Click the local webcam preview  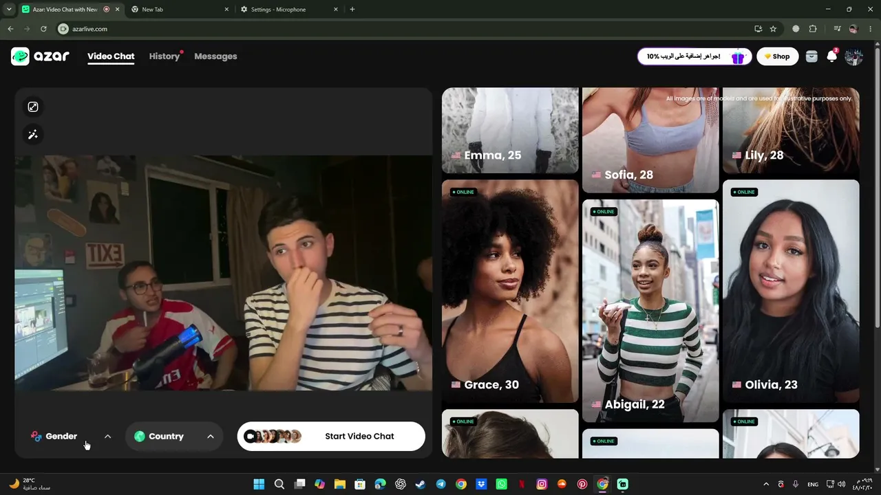coord(224,273)
